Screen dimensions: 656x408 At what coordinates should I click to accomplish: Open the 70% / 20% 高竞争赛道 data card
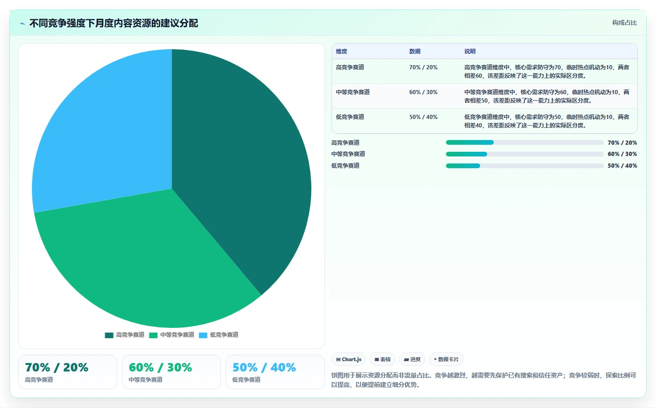pos(68,372)
